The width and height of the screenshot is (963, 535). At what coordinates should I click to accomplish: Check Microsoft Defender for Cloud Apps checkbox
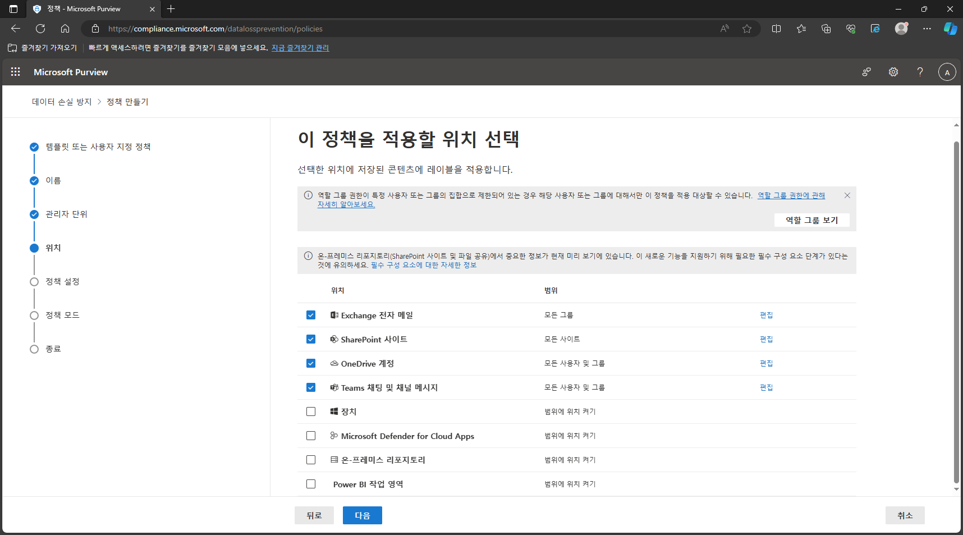pos(311,436)
